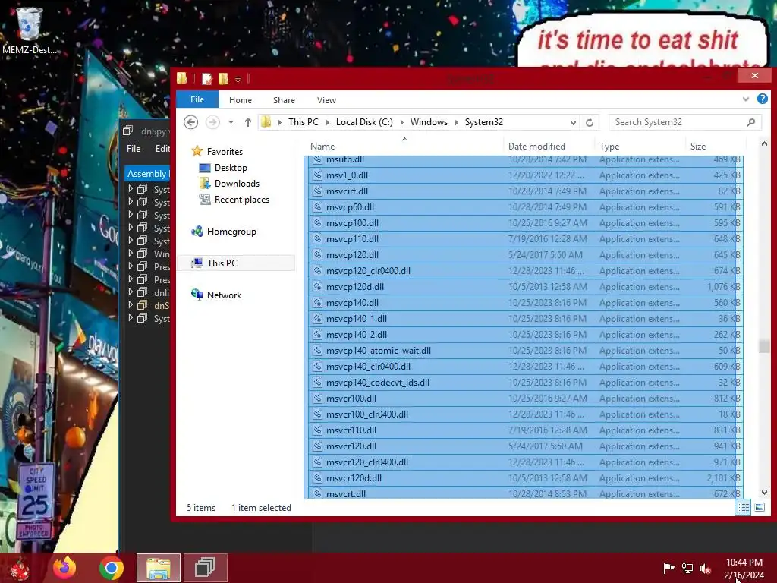Launch Chrome from the taskbar
Viewport: 777px width, 583px height.
[x=111, y=568]
